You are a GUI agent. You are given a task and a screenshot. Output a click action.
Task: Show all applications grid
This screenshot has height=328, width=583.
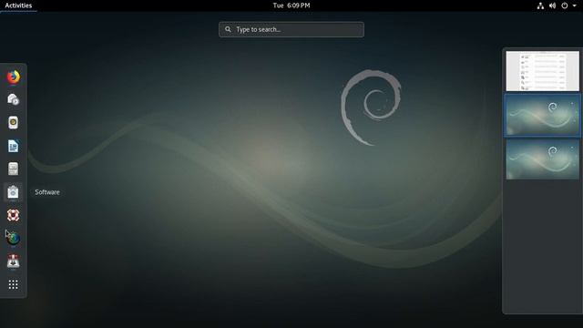(x=14, y=284)
